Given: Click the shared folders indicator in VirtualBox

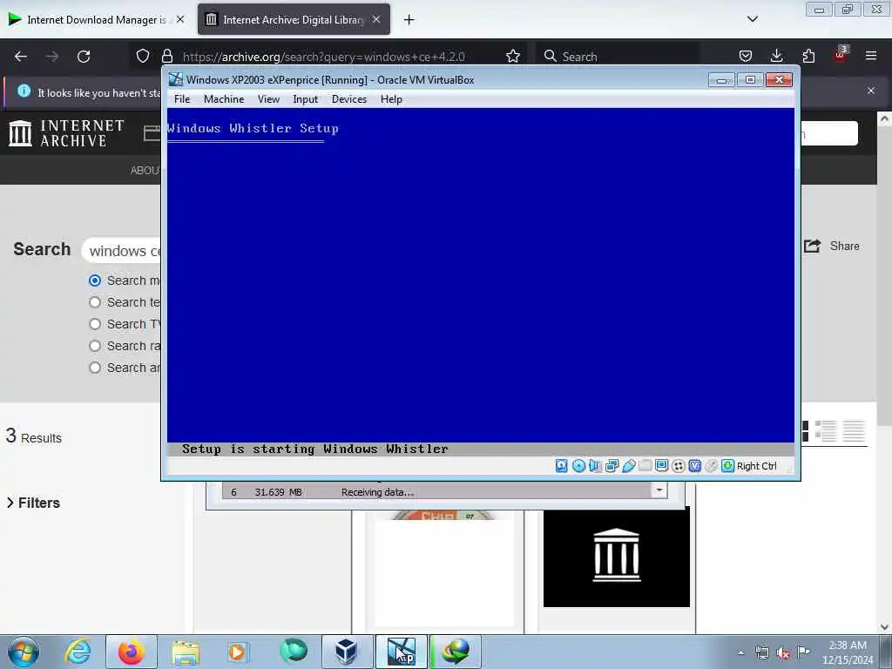Looking at the screenshot, I should [645, 466].
